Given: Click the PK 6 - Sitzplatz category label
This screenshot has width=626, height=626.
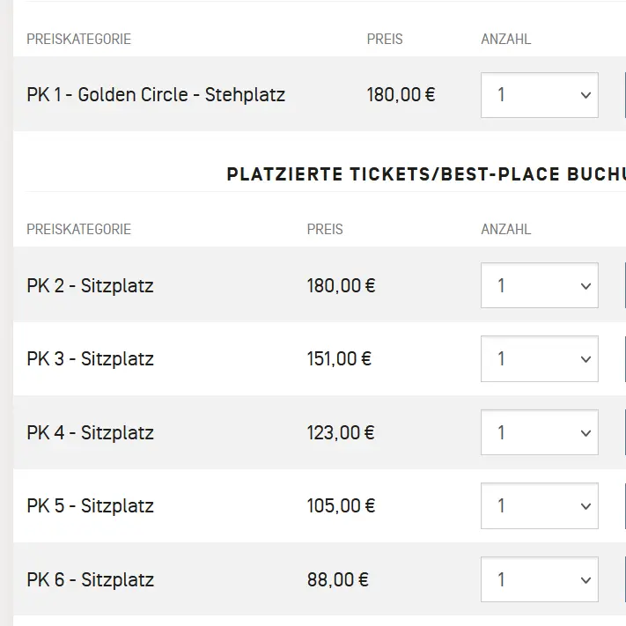Looking at the screenshot, I should pos(90,580).
